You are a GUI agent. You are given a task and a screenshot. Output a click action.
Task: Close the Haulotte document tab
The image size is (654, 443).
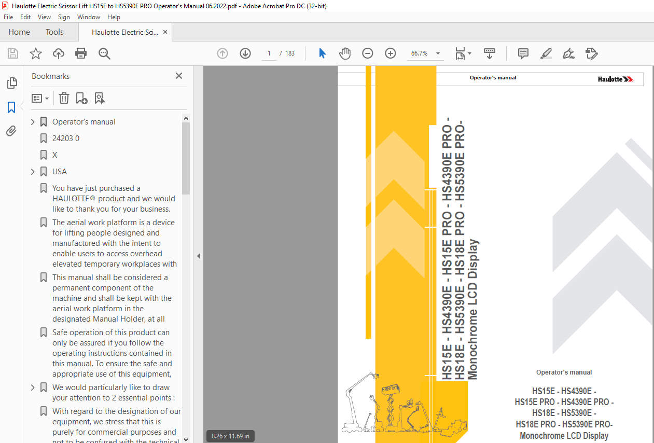pos(165,32)
